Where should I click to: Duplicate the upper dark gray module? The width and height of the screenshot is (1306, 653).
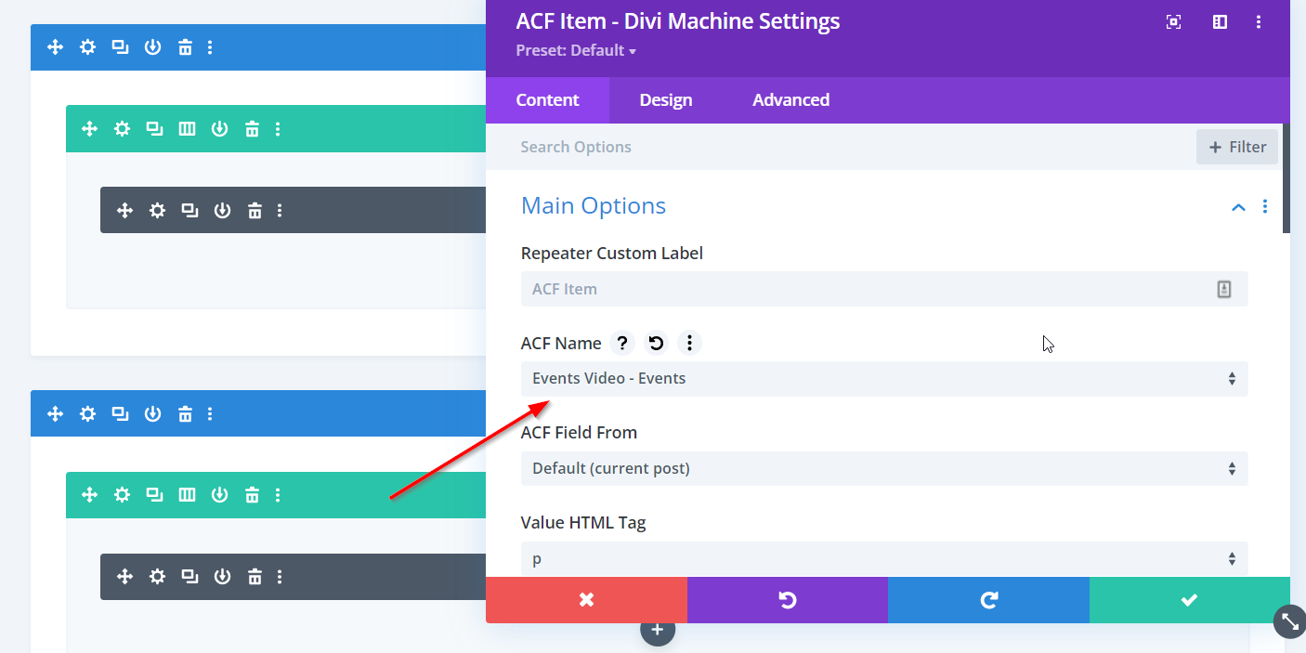(189, 211)
